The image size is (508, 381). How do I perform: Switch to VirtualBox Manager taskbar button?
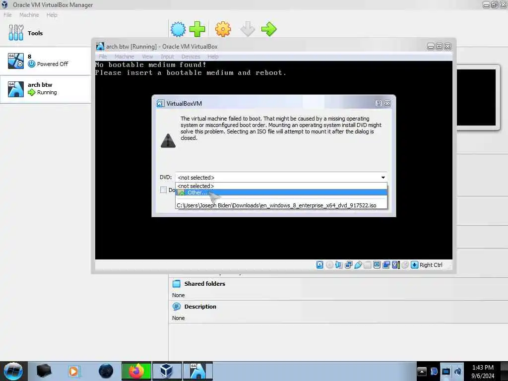coord(167,371)
